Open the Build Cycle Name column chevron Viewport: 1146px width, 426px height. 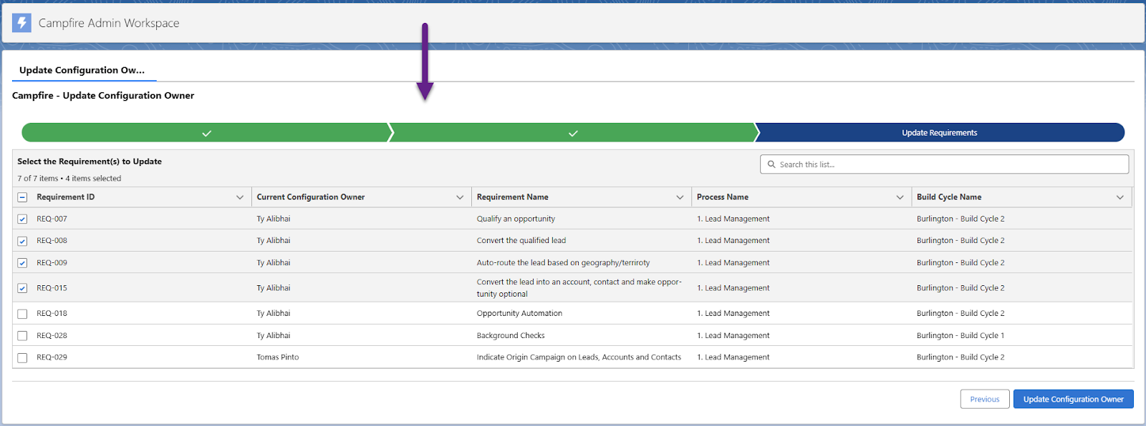(1120, 197)
